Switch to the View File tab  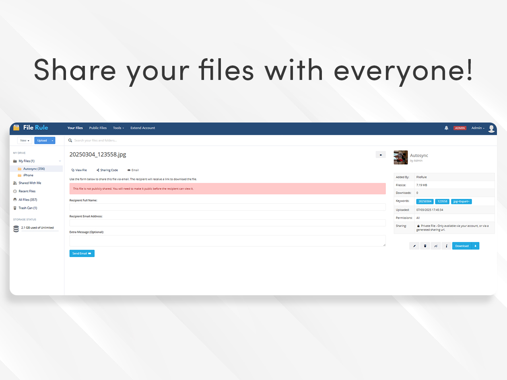pos(79,170)
